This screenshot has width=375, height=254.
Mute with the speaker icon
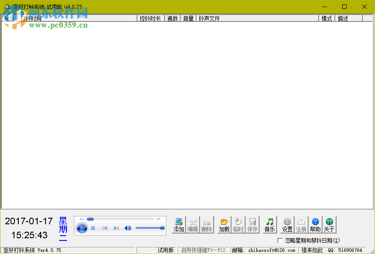click(128, 228)
